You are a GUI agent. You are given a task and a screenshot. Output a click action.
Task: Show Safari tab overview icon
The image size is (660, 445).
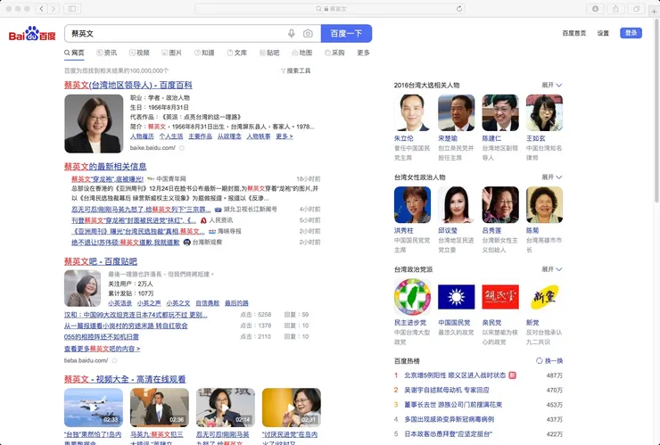[x=637, y=8]
